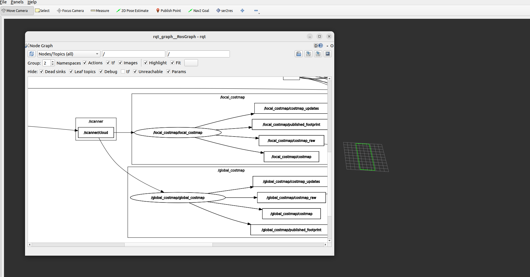The image size is (530, 277).
Task: Choose the Focus Camera tool
Action: coord(70,11)
